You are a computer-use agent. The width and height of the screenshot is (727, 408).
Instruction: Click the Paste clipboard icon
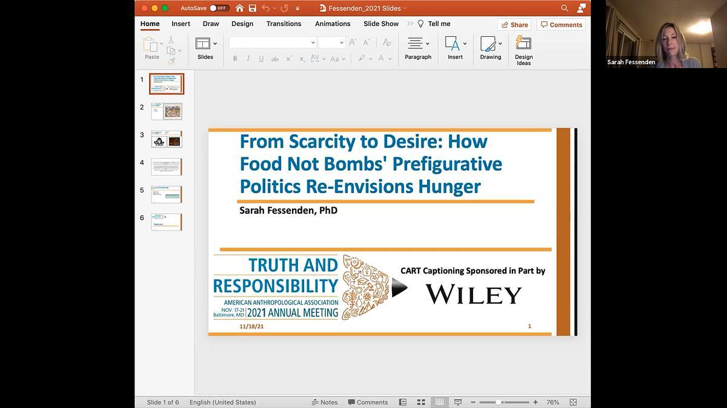(149, 44)
